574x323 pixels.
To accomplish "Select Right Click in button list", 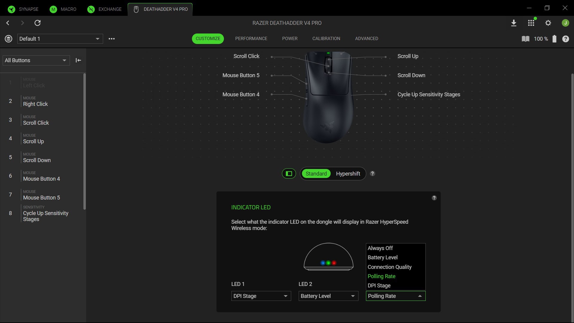I will tap(43, 101).
